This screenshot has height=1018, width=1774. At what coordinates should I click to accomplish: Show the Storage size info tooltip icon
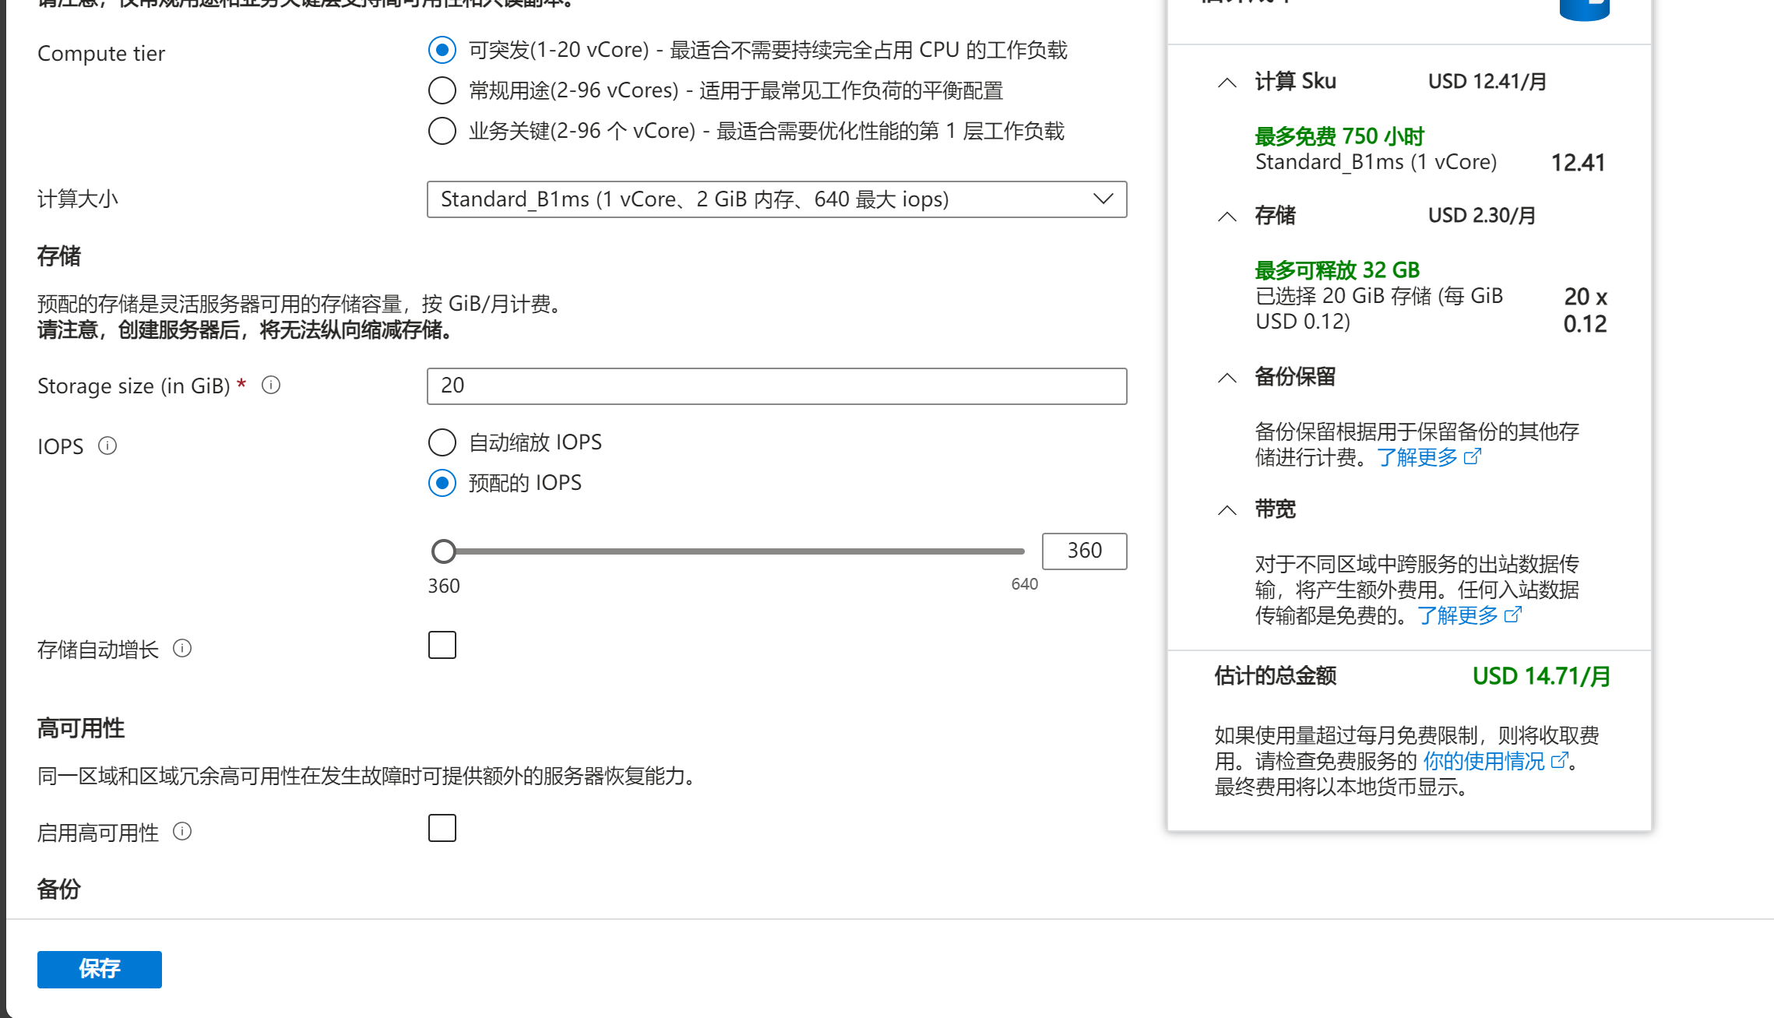271,385
